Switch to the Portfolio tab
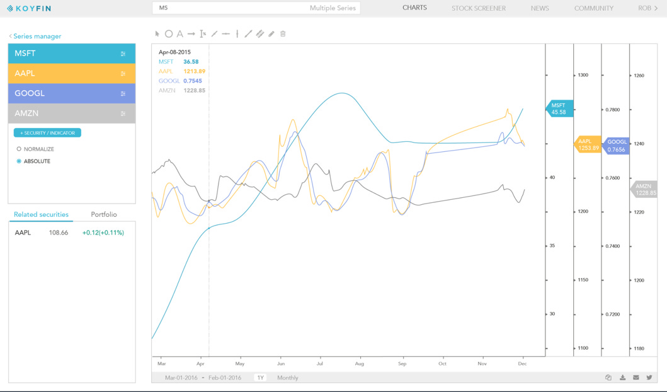Screen dimensions: 667x392 click(x=104, y=214)
